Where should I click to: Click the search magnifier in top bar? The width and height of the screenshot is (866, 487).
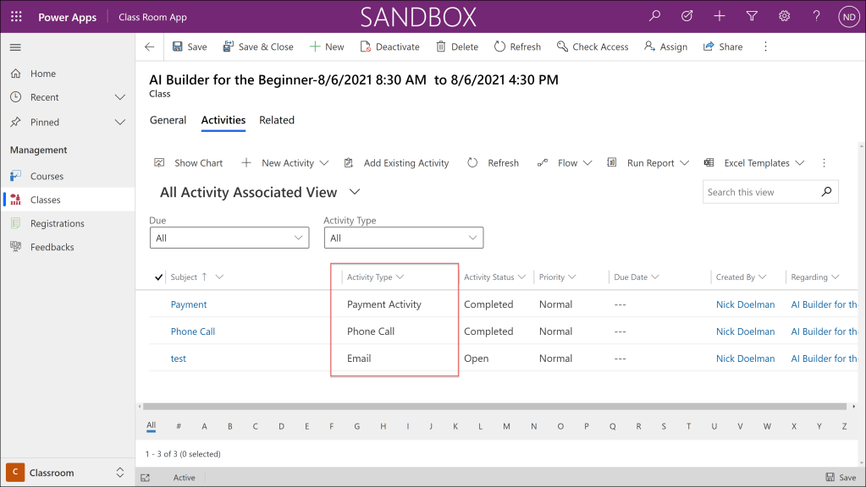point(654,16)
